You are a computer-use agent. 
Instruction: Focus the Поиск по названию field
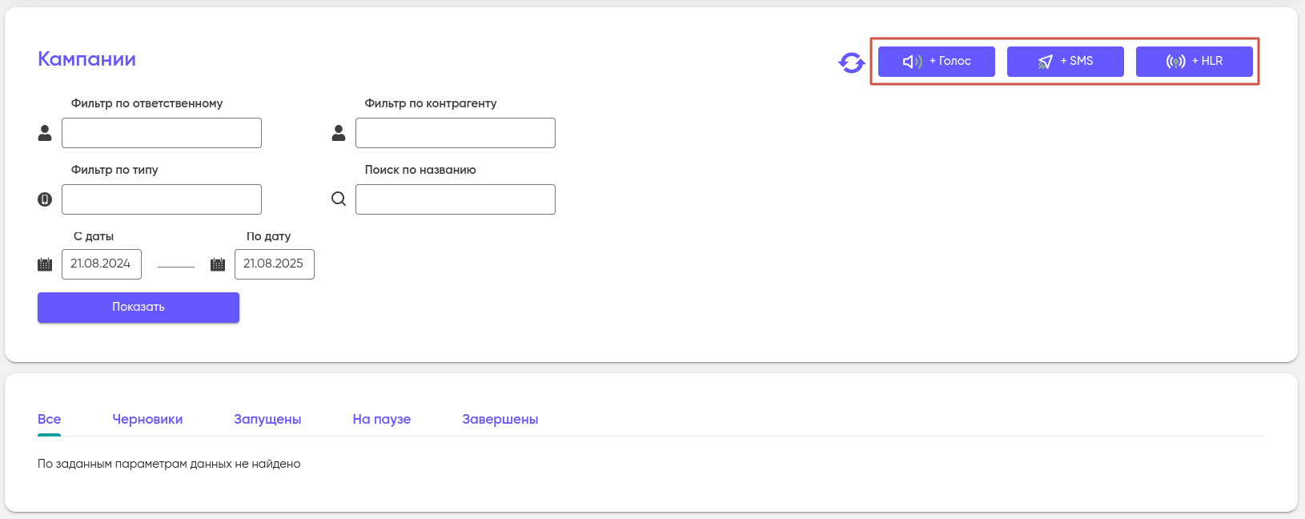click(x=455, y=199)
